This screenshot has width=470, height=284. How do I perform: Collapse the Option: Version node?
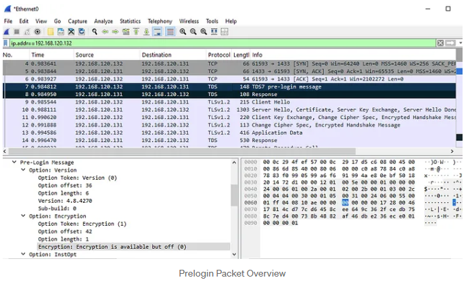coord(24,170)
